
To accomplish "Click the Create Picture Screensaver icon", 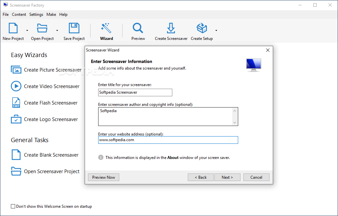I will 16,70.
